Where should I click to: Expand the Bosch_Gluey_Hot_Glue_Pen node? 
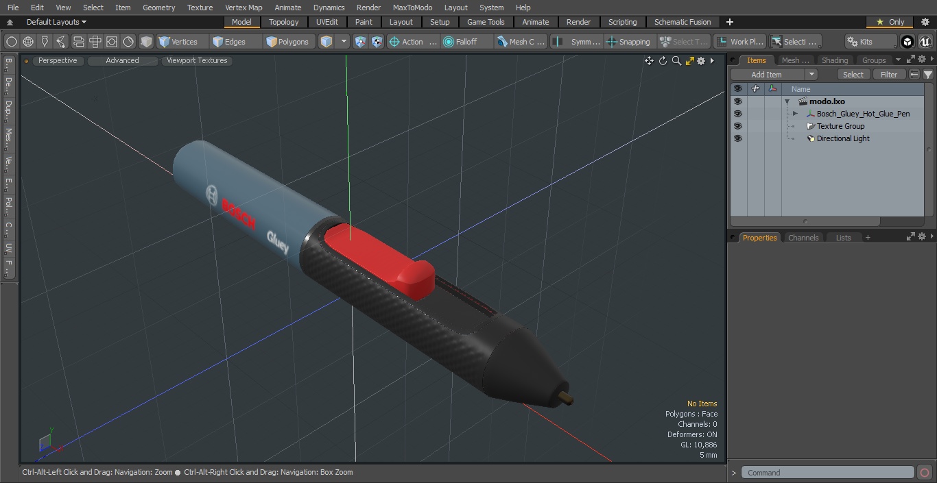795,114
